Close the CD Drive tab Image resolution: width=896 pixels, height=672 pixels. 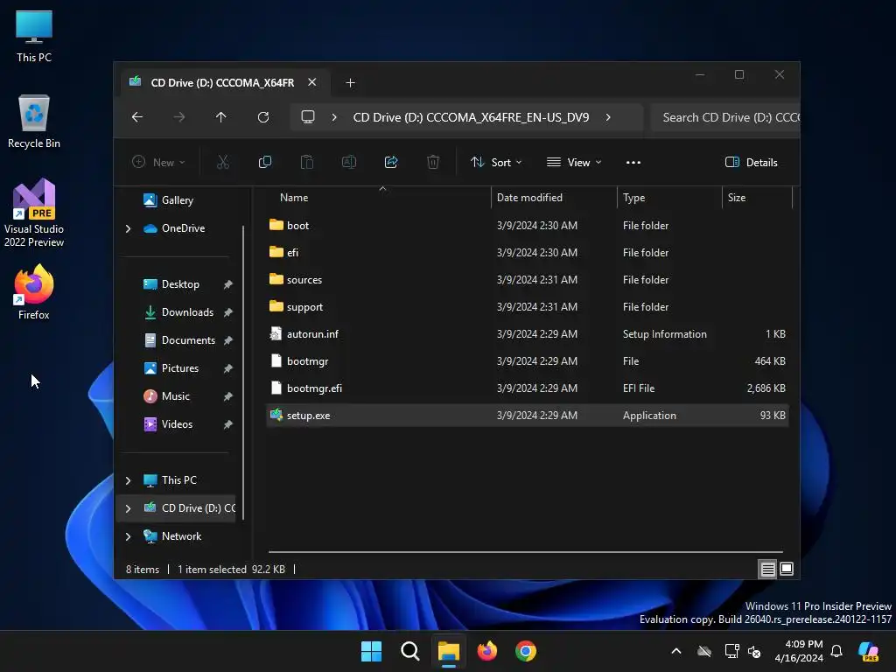(x=312, y=82)
